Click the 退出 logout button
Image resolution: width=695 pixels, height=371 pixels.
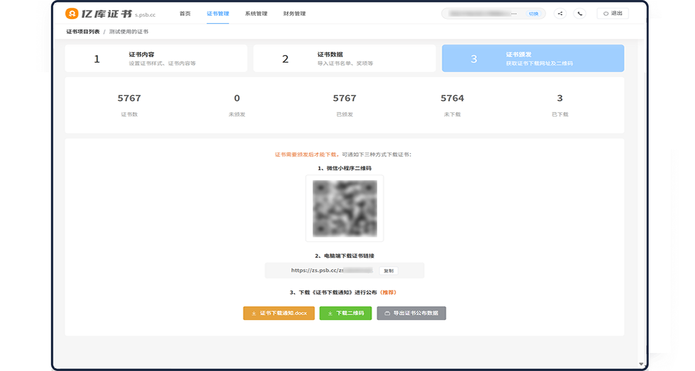[x=613, y=13]
